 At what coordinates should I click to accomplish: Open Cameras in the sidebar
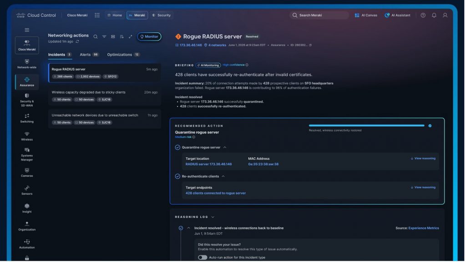point(27,173)
